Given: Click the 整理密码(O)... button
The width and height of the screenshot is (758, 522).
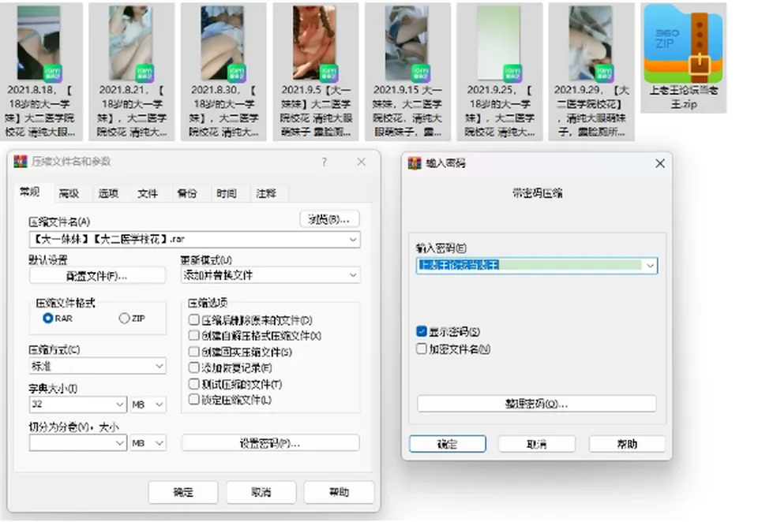Looking at the screenshot, I should [537, 404].
